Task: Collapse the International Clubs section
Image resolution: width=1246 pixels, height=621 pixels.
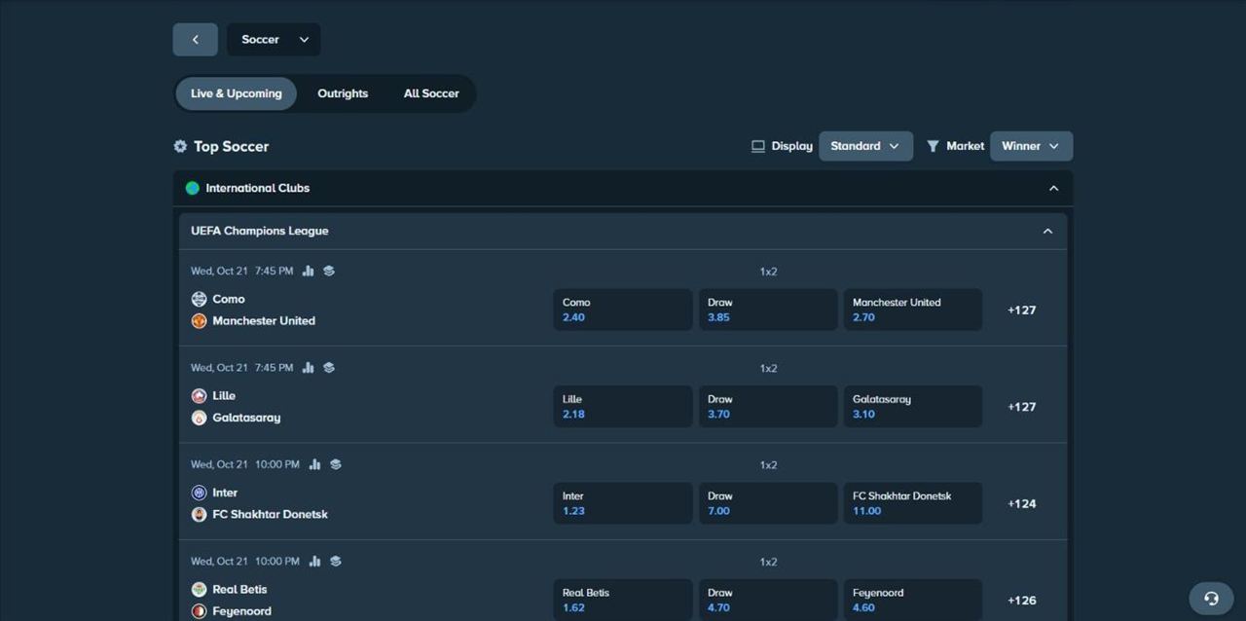Action: (1053, 188)
